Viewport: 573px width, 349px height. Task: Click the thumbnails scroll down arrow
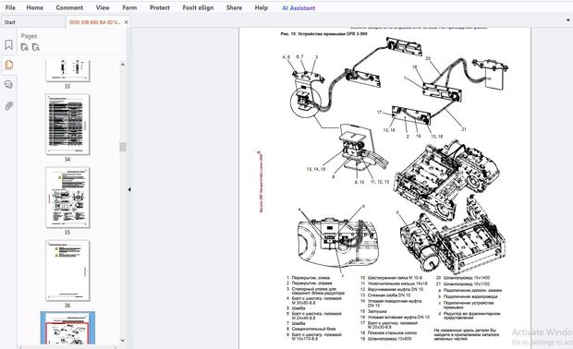click(x=123, y=341)
